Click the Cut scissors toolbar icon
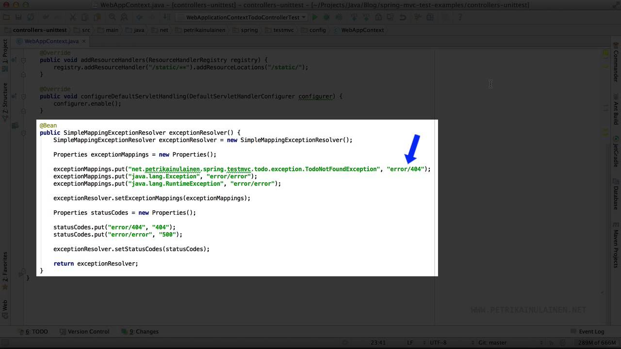This screenshot has width=621, height=349. (x=72, y=17)
